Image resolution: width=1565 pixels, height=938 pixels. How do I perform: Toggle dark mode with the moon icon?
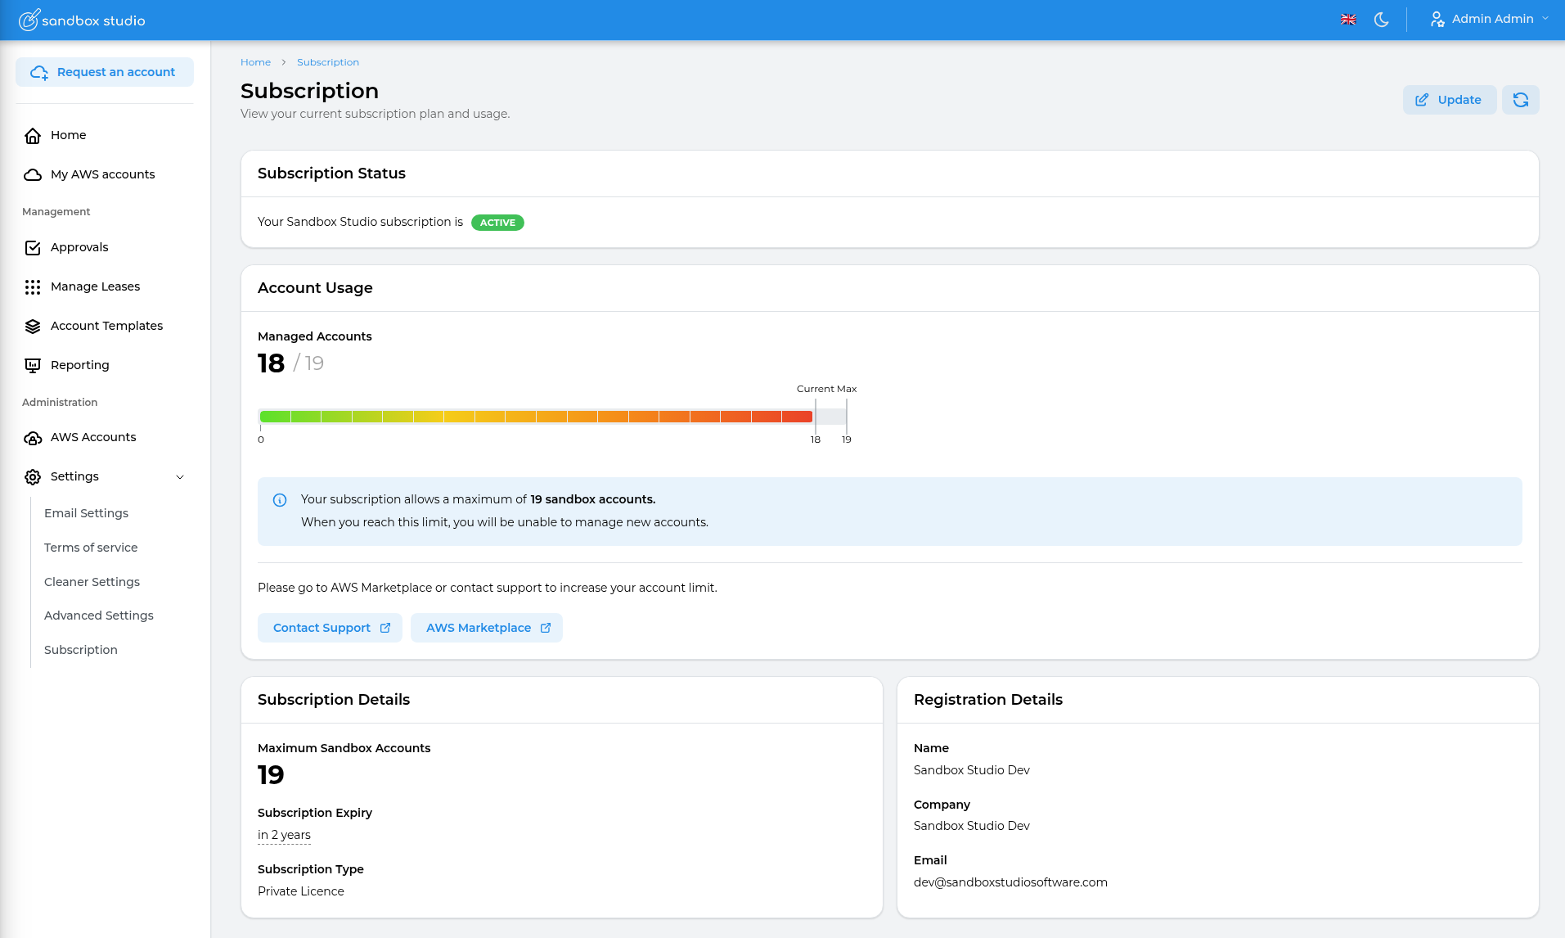point(1381,20)
